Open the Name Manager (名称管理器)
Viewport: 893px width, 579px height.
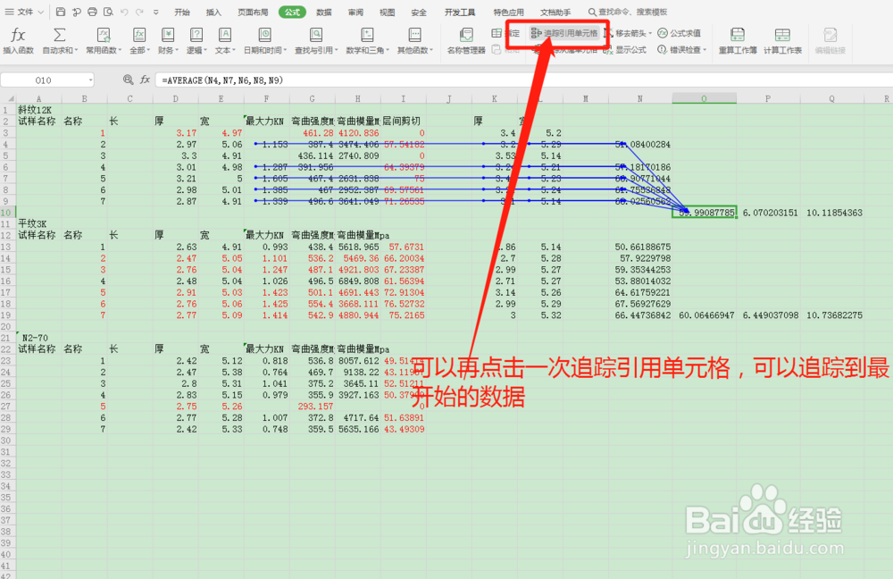466,41
